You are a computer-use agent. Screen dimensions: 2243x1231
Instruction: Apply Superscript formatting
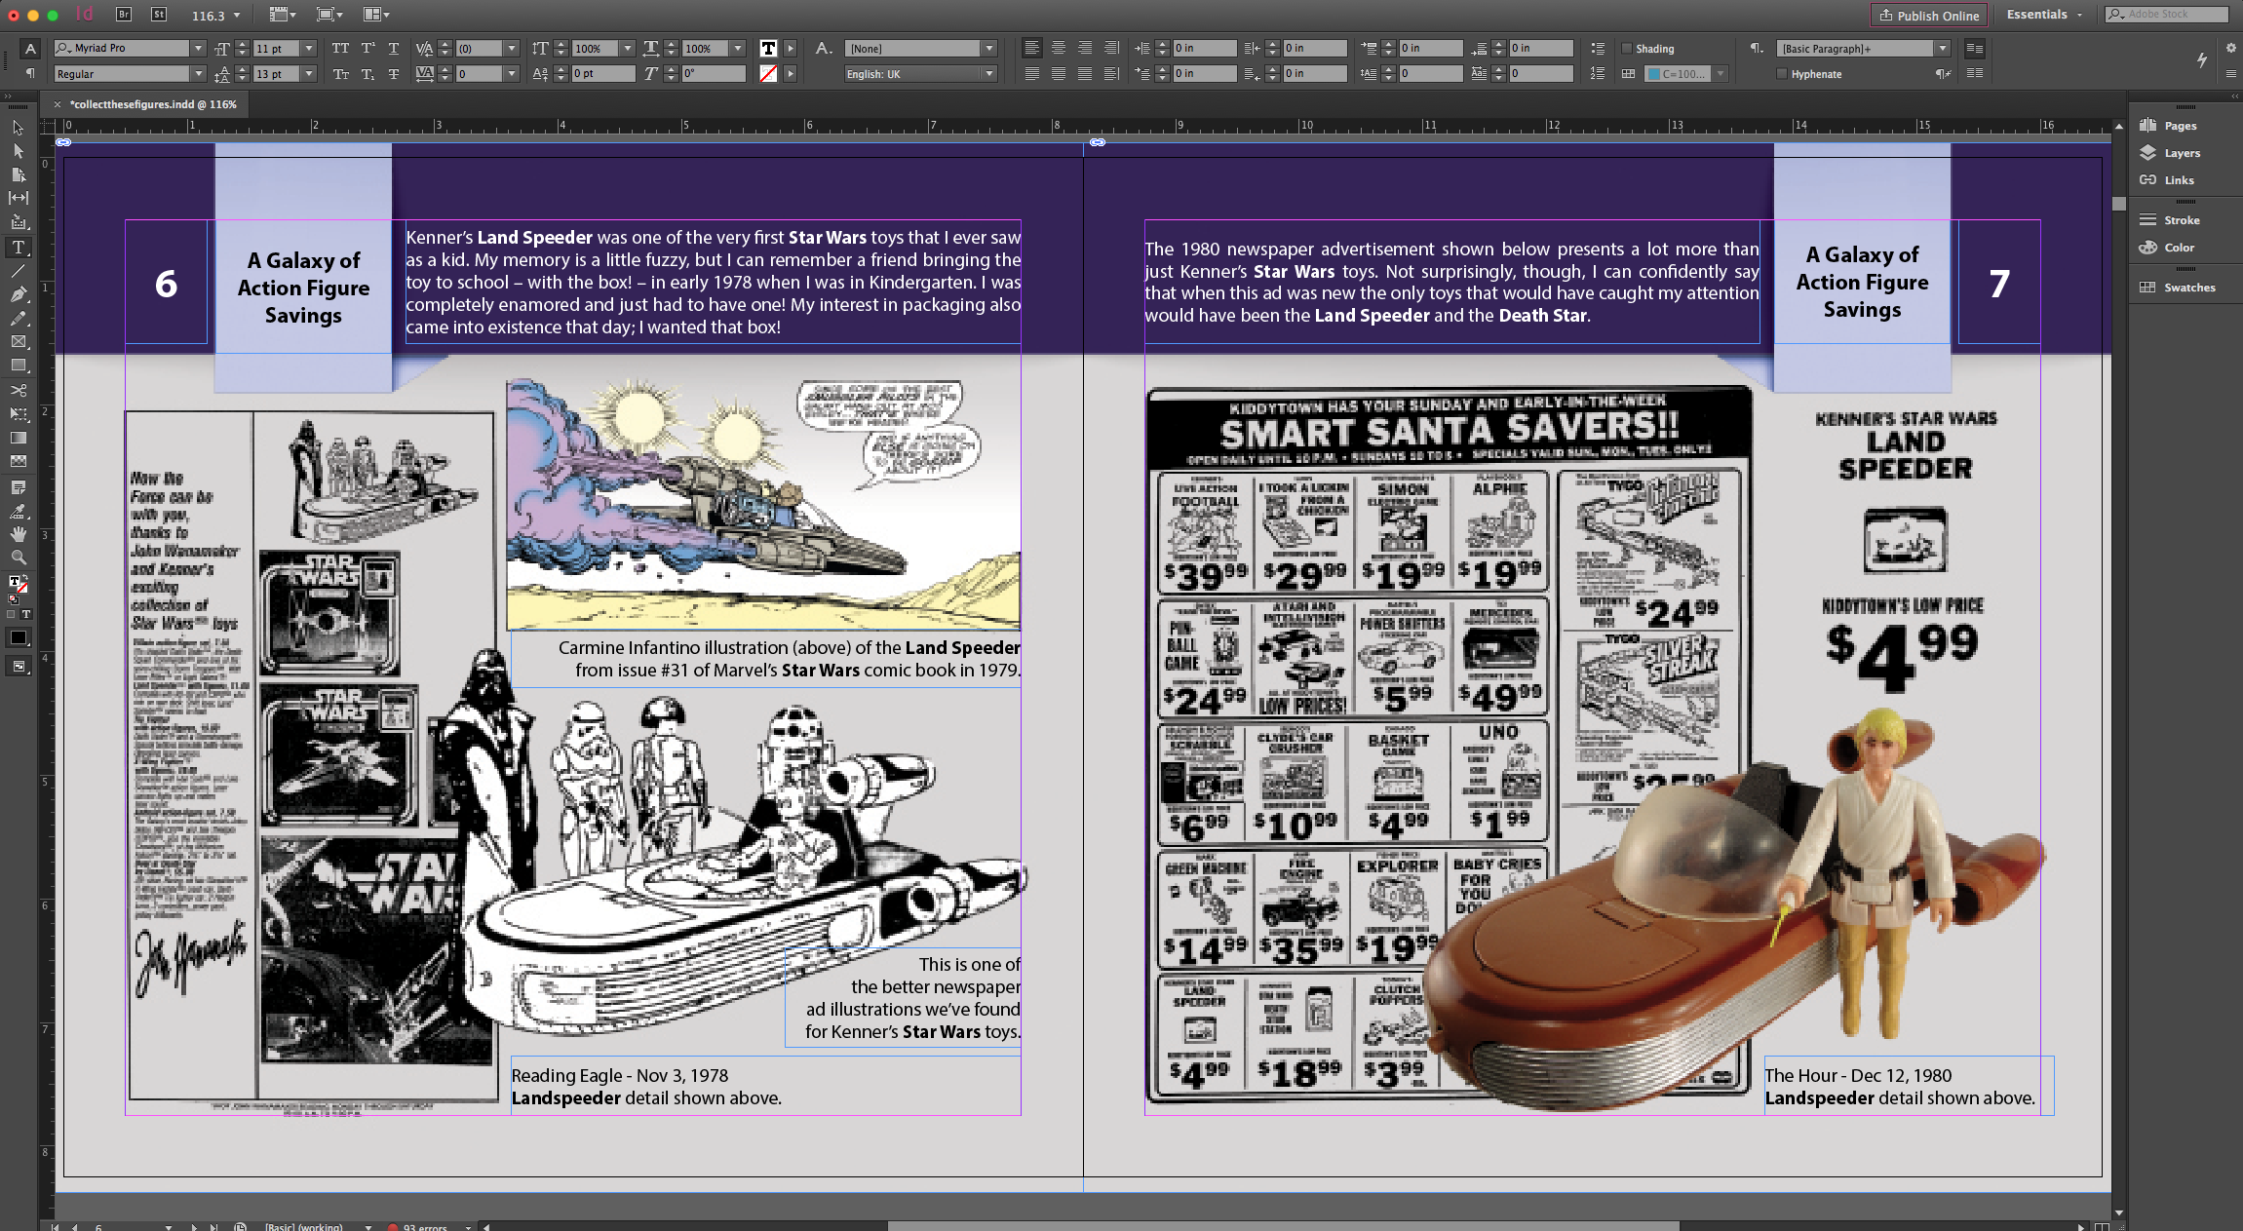pos(367,48)
